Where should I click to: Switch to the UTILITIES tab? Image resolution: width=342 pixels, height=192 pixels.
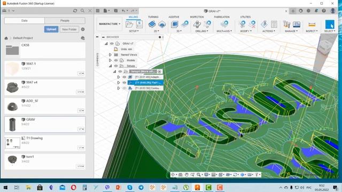pyautogui.click(x=245, y=17)
